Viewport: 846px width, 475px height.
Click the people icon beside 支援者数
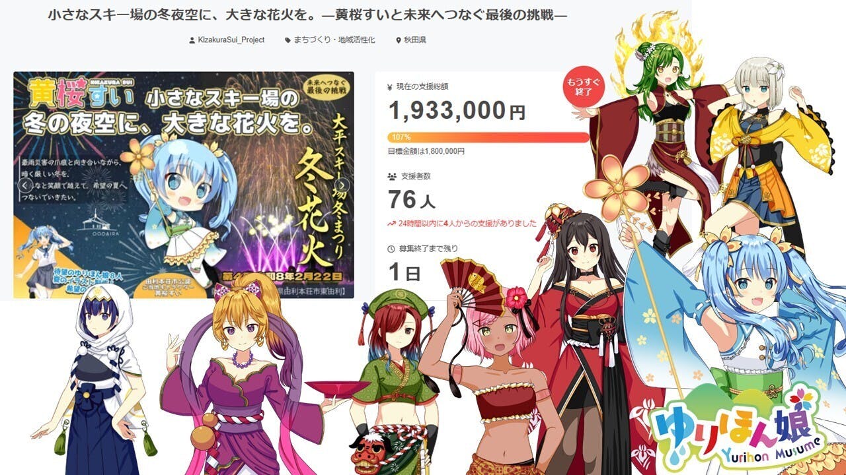391,177
